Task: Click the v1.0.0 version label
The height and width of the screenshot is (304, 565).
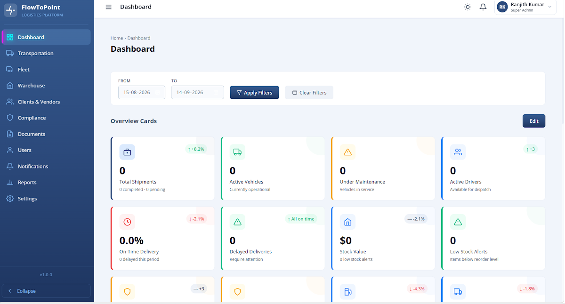Action: pyautogui.click(x=46, y=274)
